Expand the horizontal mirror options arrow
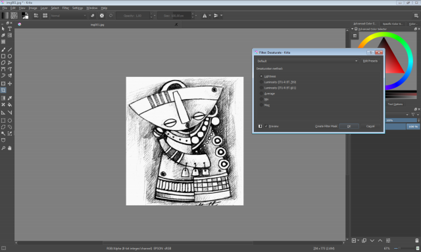Viewport: 421px width, 252px height. (x=210, y=16)
